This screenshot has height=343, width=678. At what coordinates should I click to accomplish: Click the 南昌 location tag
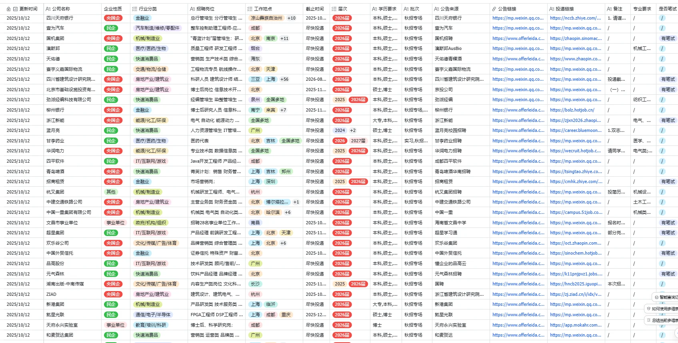pyautogui.click(x=255, y=223)
